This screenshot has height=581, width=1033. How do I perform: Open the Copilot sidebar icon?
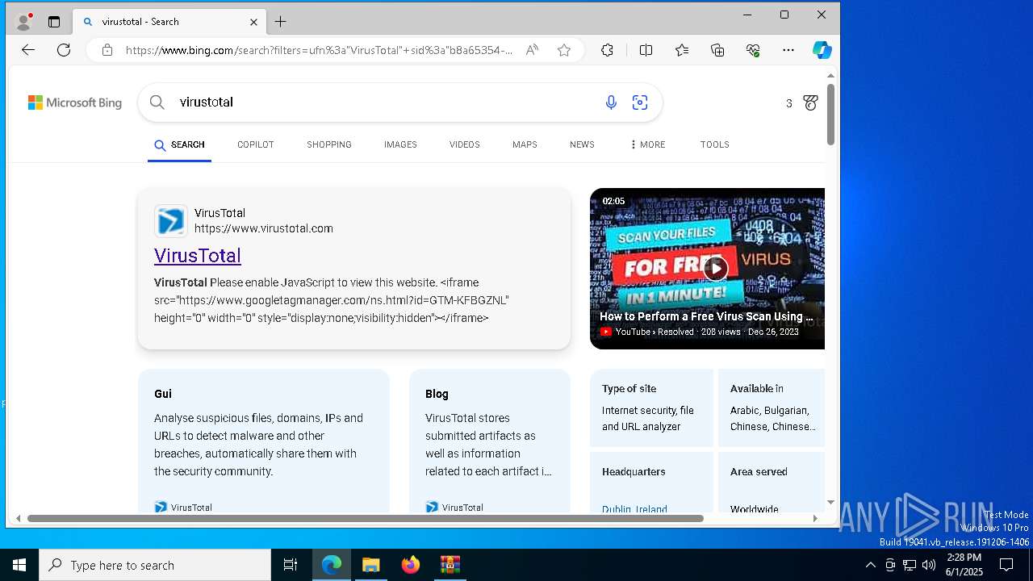pyautogui.click(x=822, y=50)
